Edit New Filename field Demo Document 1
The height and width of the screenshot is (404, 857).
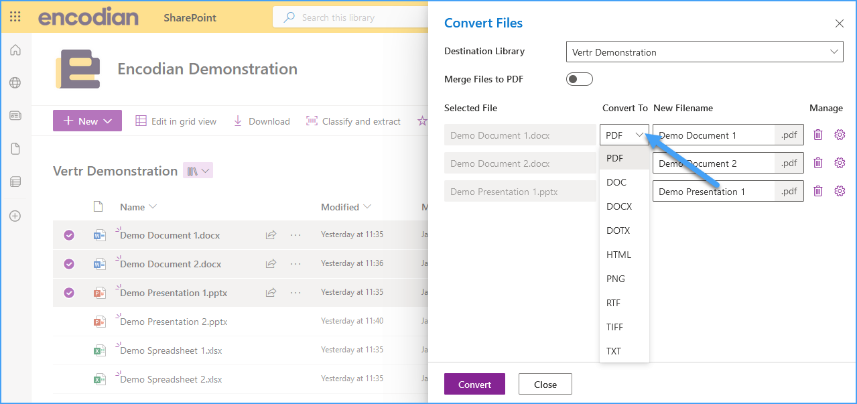point(714,135)
